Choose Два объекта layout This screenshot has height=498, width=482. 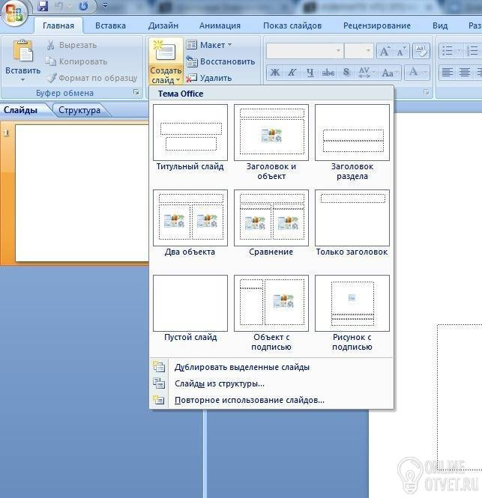tap(190, 223)
